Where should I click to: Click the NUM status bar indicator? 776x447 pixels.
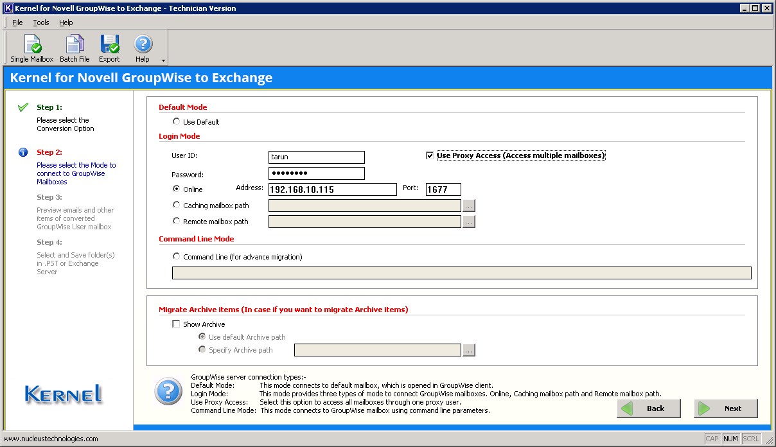click(x=730, y=439)
